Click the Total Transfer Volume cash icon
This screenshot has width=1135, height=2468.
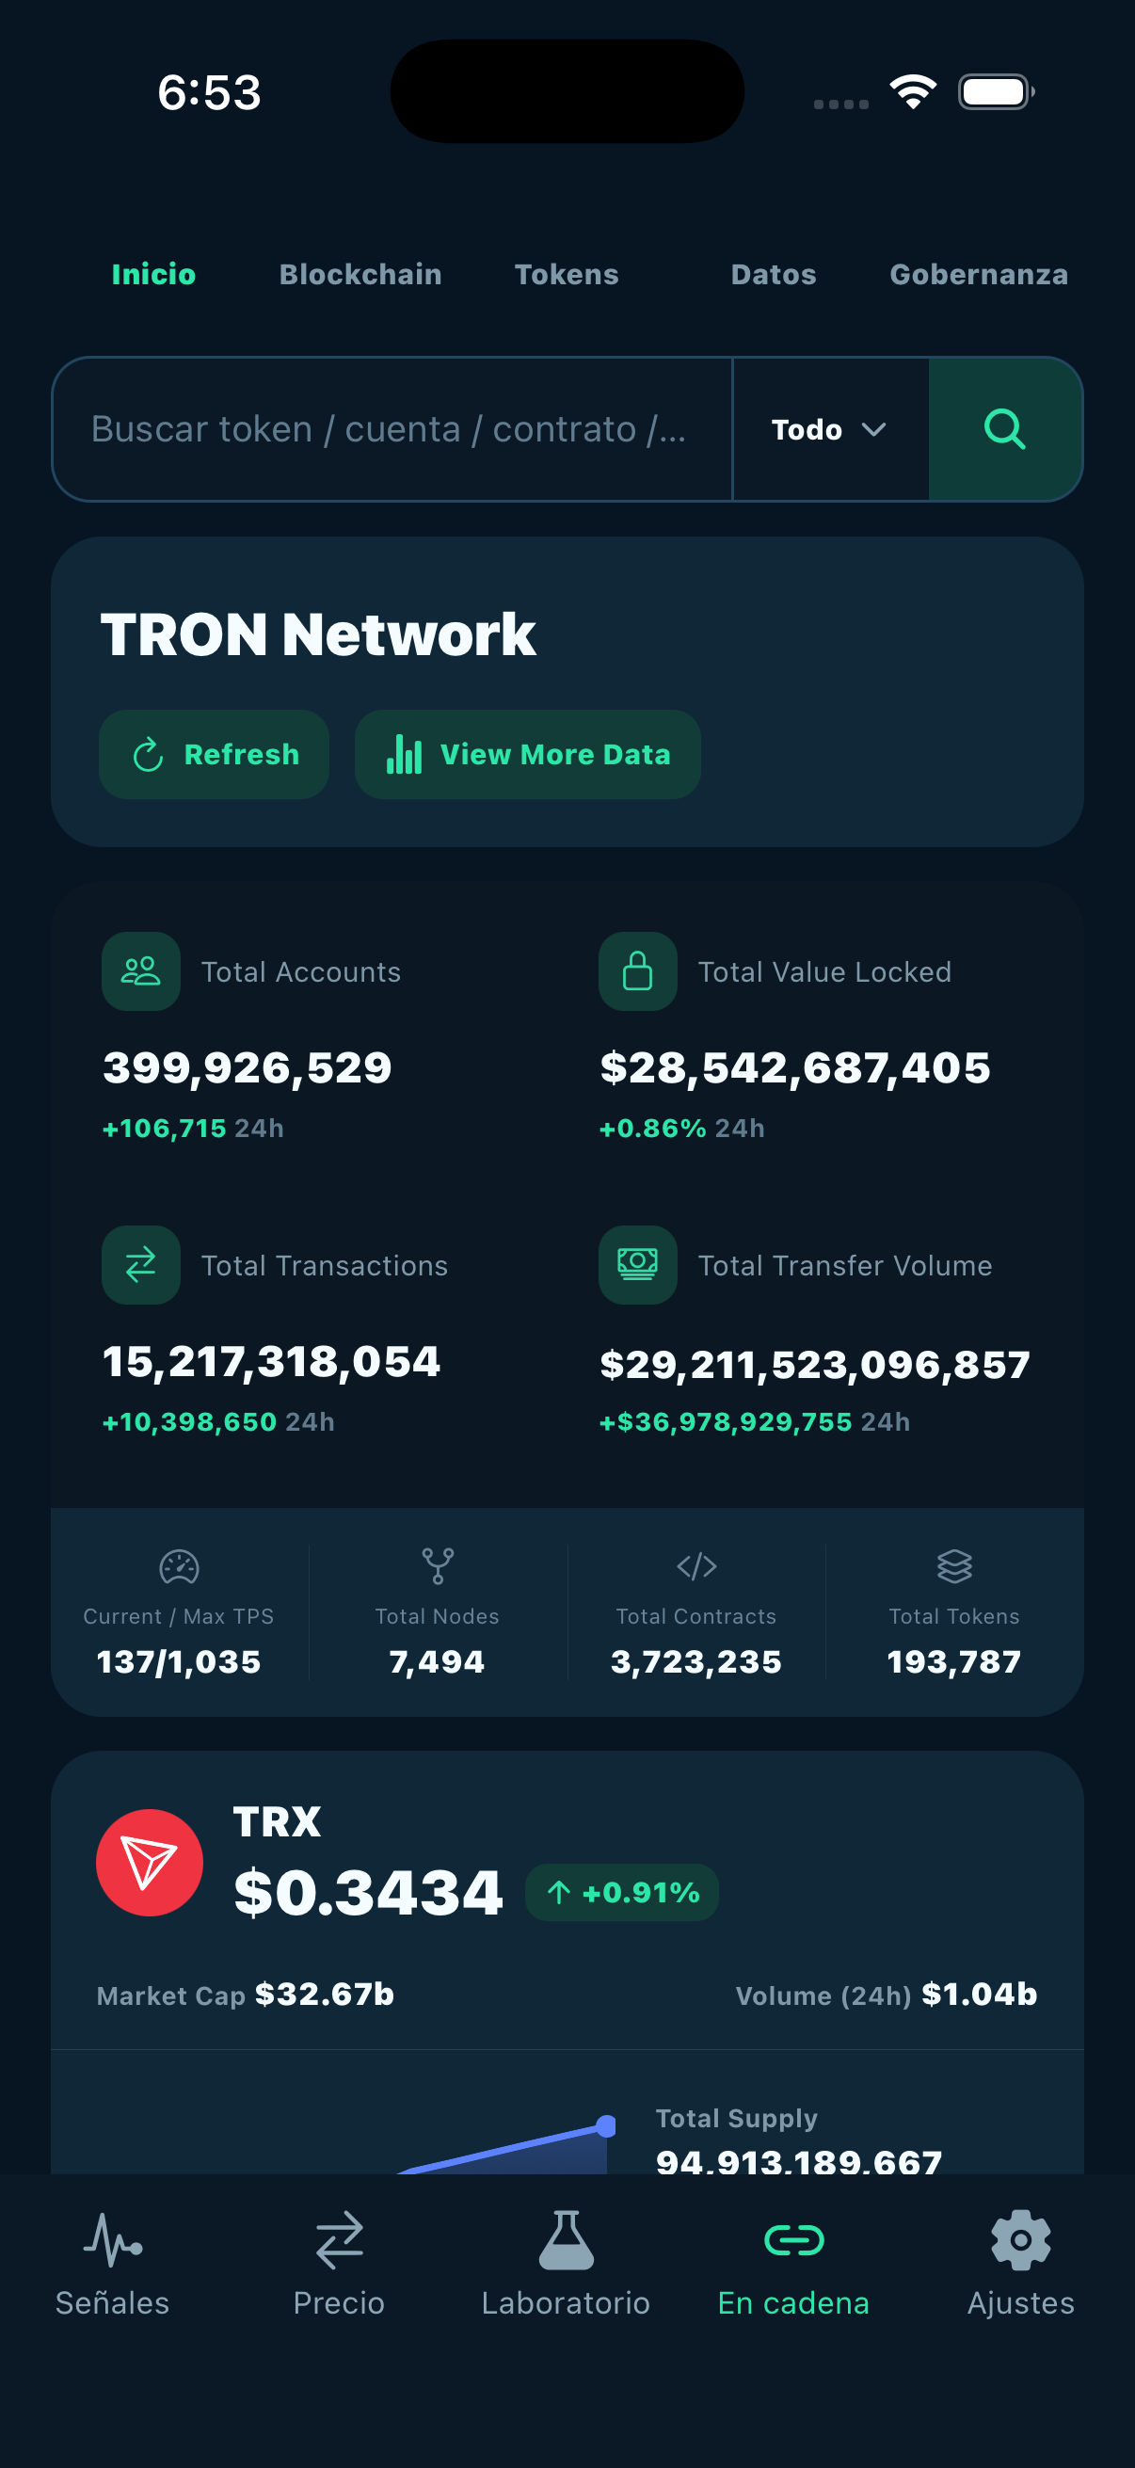[x=638, y=1265]
